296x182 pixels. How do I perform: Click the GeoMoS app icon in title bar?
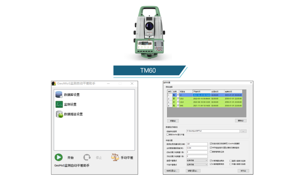pos(54,83)
